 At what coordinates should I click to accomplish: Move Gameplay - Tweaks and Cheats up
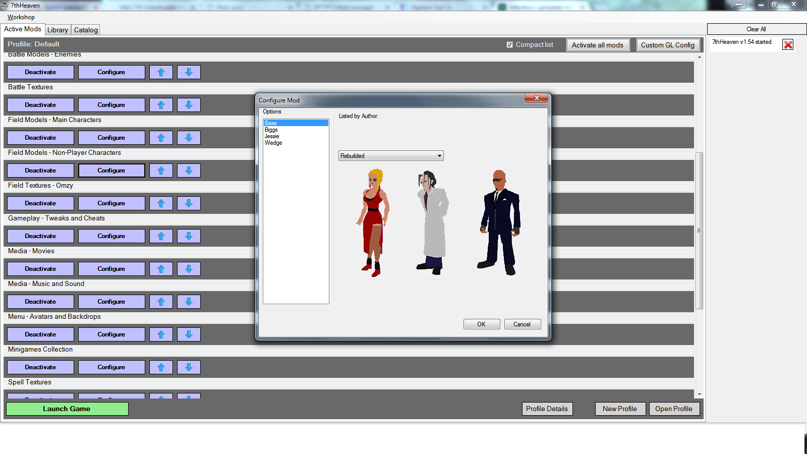pyautogui.click(x=161, y=236)
